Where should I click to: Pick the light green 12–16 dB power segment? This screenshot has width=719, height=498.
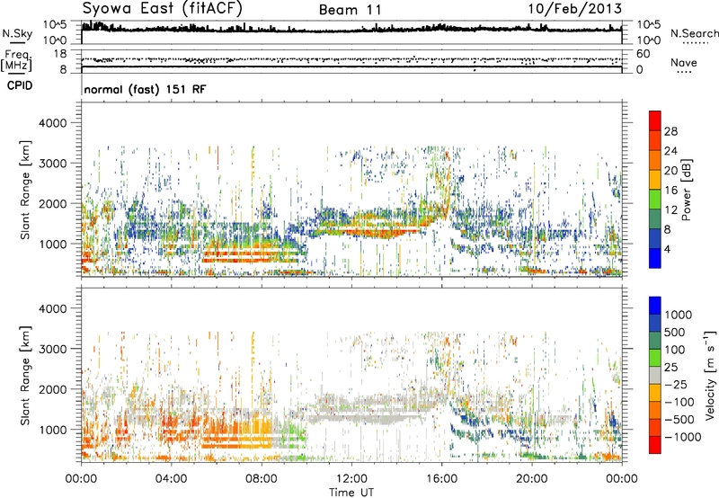(655, 200)
